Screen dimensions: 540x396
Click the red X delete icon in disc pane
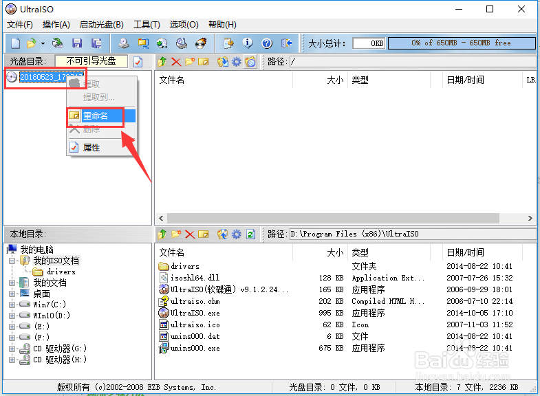[x=176, y=62]
